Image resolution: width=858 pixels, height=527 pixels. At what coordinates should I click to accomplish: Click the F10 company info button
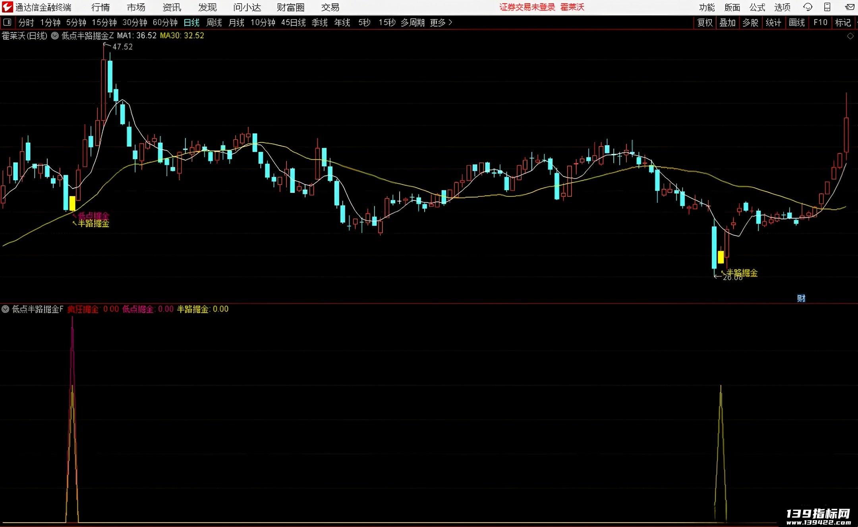(820, 23)
